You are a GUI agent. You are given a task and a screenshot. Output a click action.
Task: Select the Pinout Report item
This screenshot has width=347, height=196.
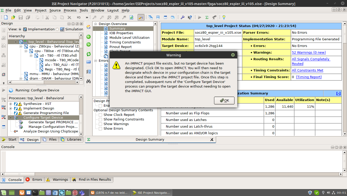pyautogui.click(x=120, y=47)
